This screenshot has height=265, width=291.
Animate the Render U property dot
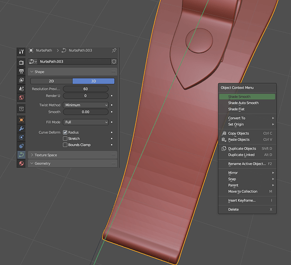pos(112,96)
